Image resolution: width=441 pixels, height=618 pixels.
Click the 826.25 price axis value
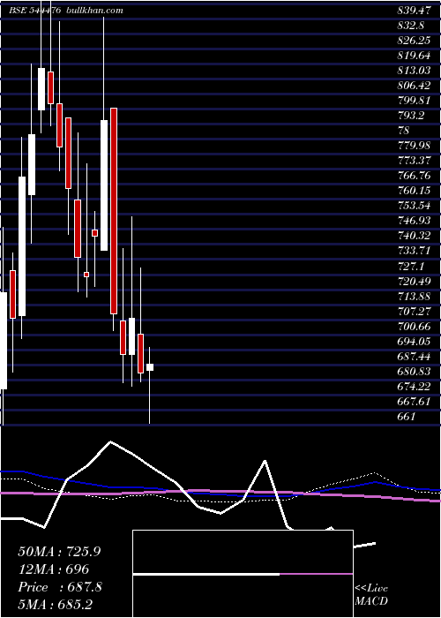coord(415,41)
